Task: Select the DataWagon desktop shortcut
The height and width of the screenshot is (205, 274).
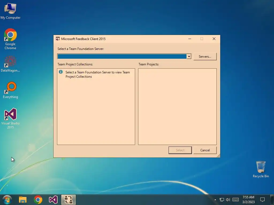Action: pyautogui.click(x=10, y=64)
